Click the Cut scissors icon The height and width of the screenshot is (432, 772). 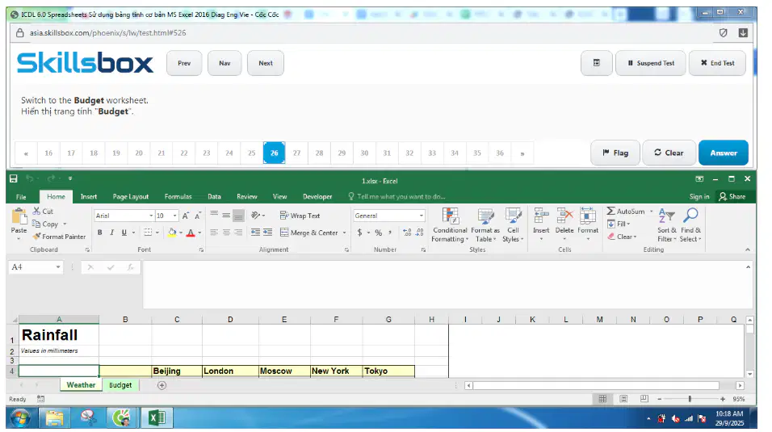tap(37, 211)
